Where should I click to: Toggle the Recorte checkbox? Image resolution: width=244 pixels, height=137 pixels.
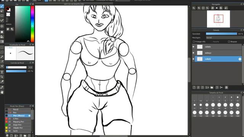(211, 41)
